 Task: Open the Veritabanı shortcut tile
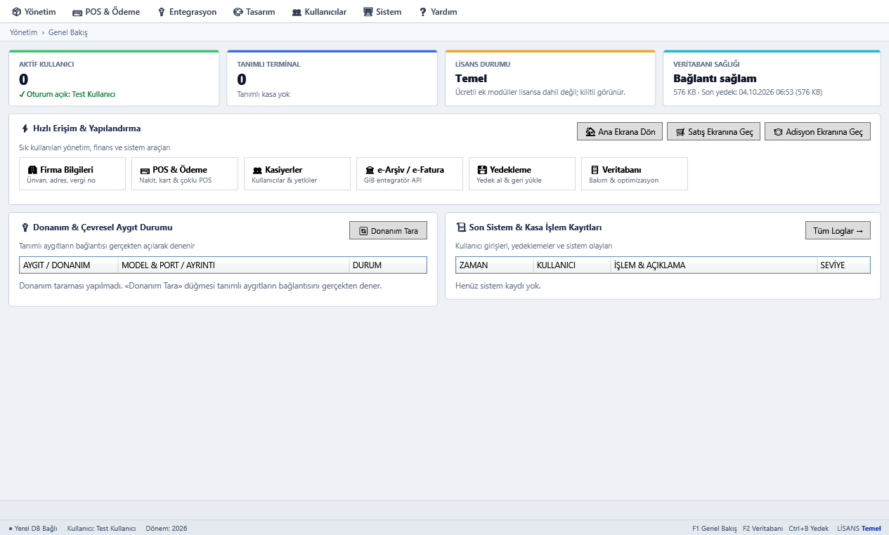pyautogui.click(x=635, y=174)
